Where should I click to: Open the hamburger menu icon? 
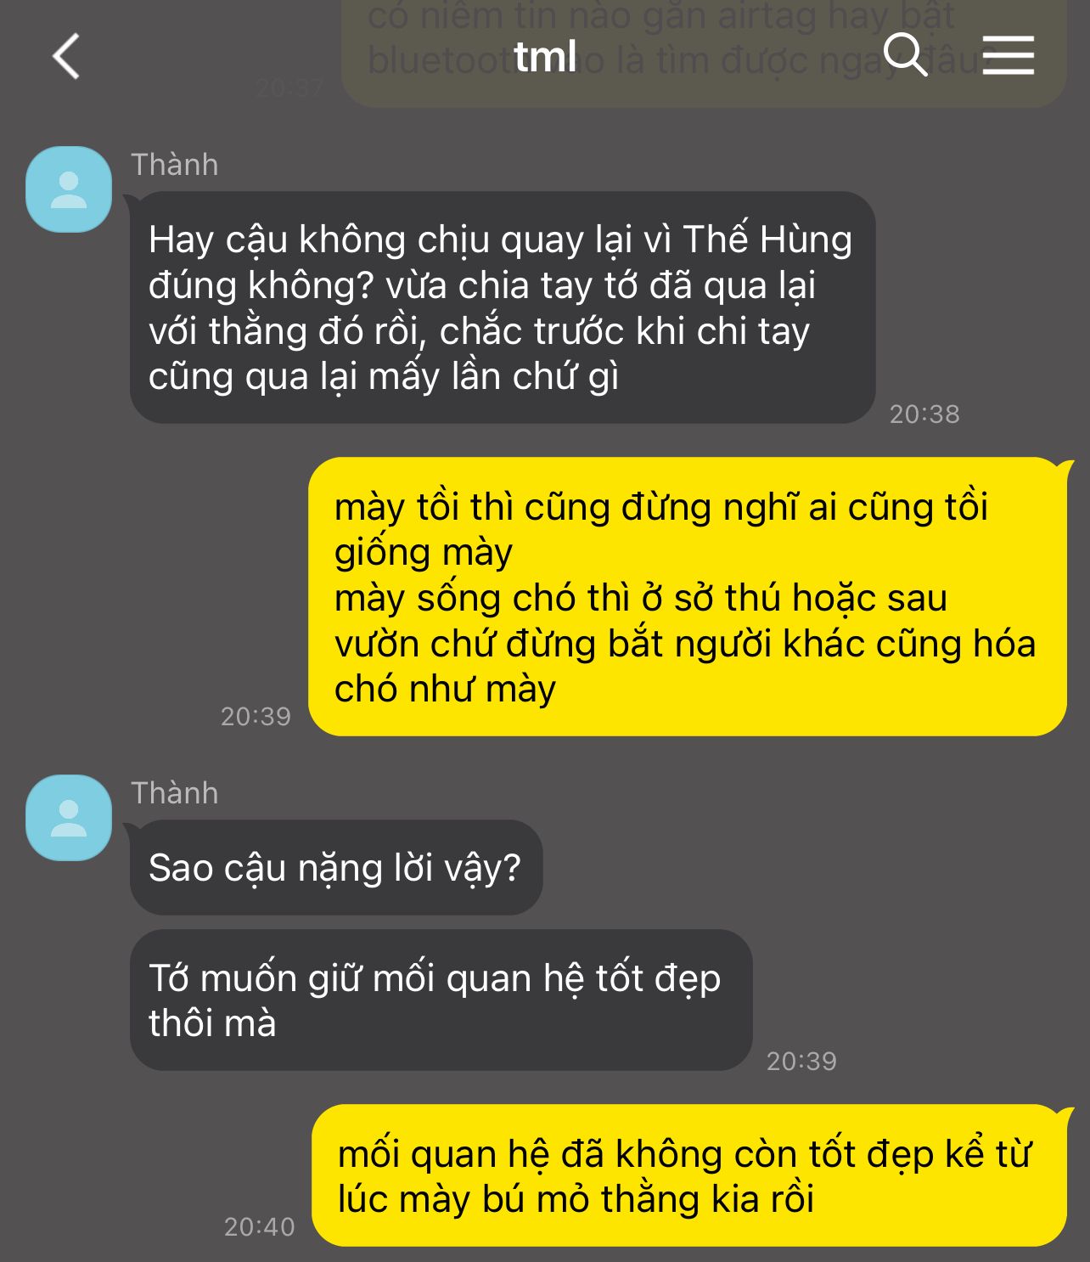tap(1009, 55)
